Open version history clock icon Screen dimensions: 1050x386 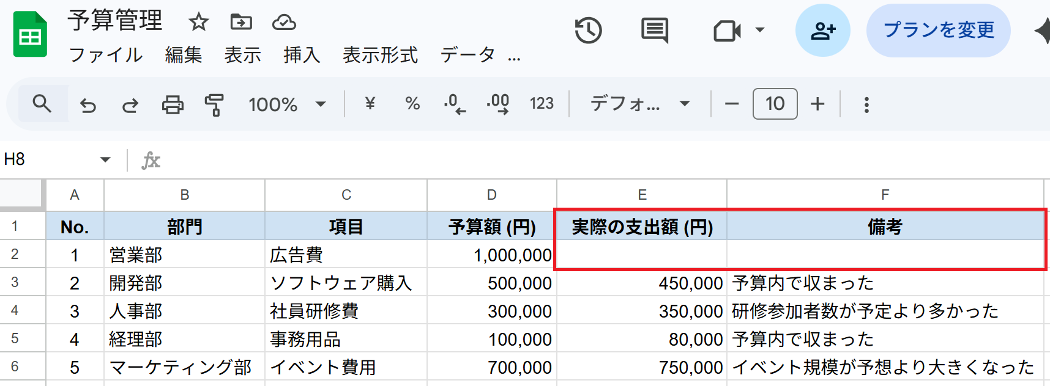point(588,31)
